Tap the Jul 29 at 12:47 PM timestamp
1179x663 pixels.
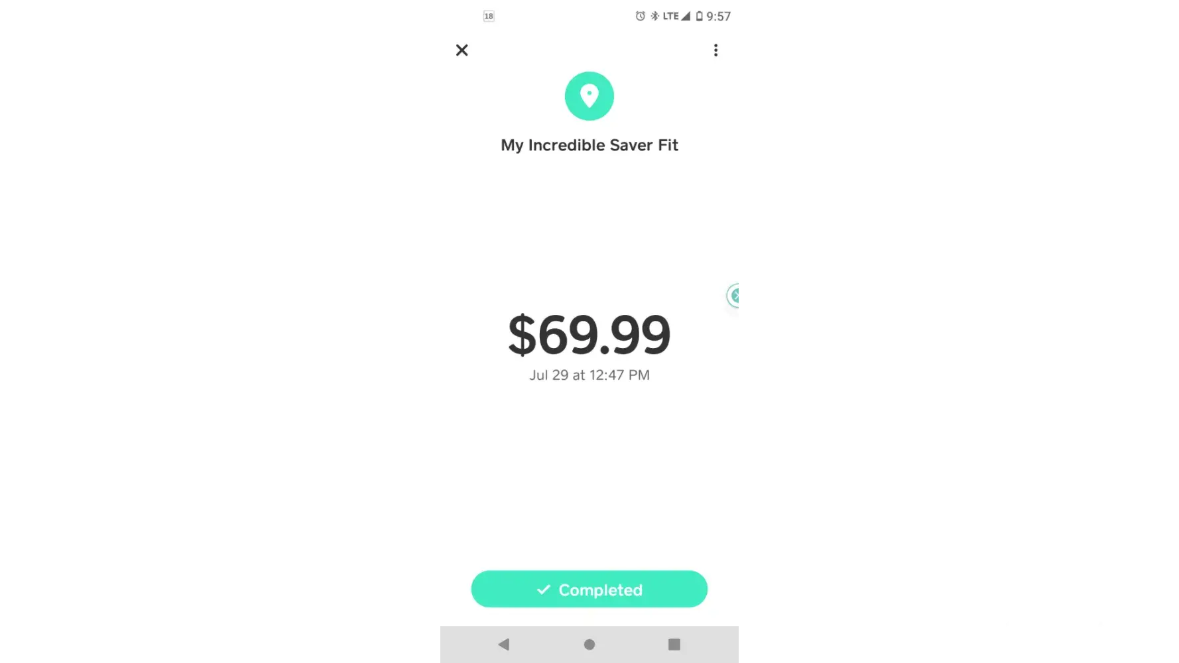[x=589, y=375]
